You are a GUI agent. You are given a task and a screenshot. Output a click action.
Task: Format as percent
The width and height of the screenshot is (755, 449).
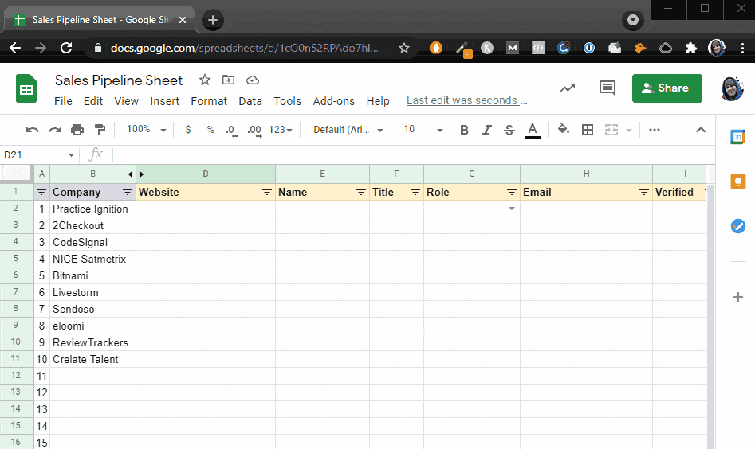point(210,130)
